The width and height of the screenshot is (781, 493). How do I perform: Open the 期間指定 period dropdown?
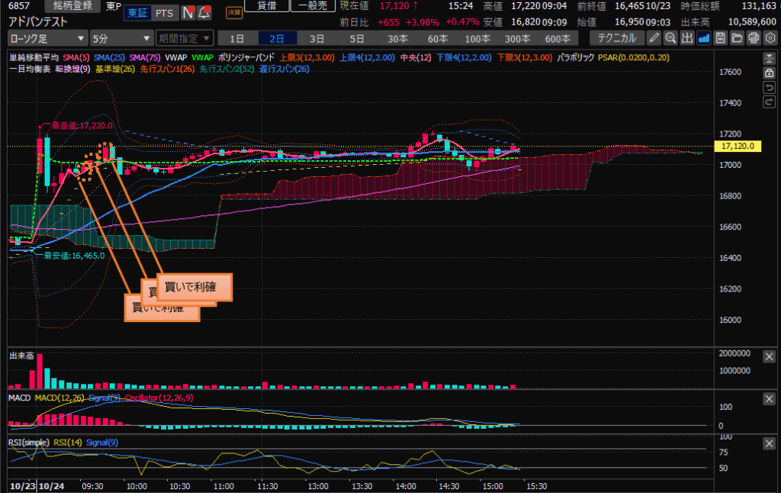tap(182, 37)
